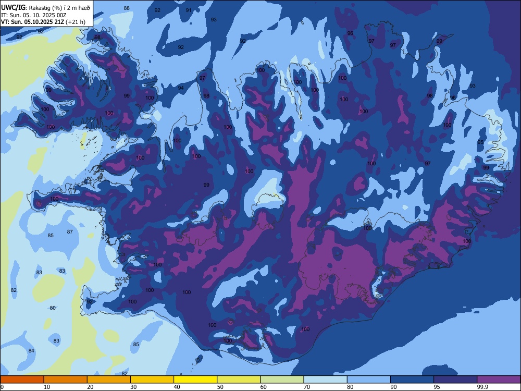This screenshot has height=391, width=521.
Task: Pick the pale yellow 50–60 legend swatch
Action: (x=239, y=380)
